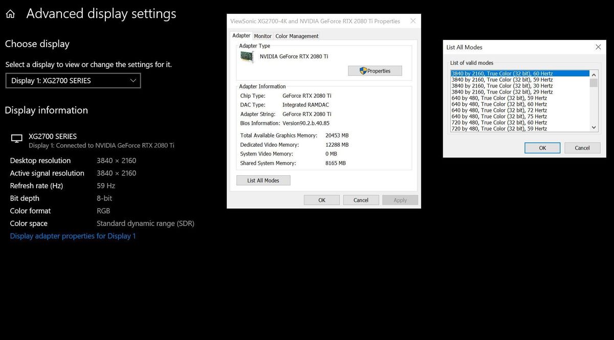Click OK in List All Modes dialog
Screen dimensions: 614x340
542,148
